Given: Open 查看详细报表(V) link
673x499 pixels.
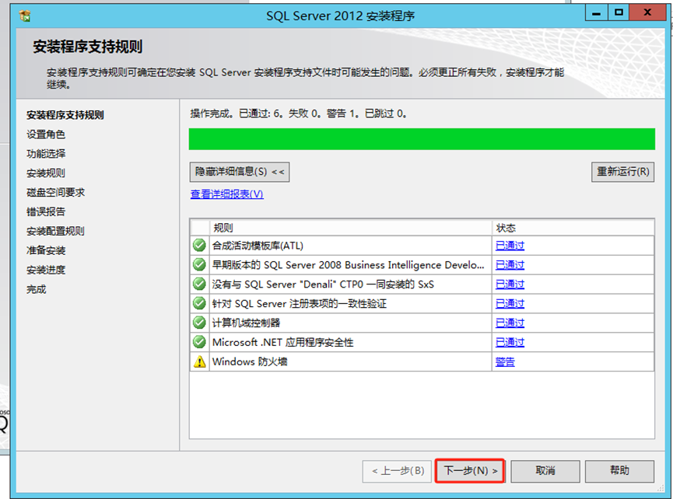Looking at the screenshot, I should (226, 194).
